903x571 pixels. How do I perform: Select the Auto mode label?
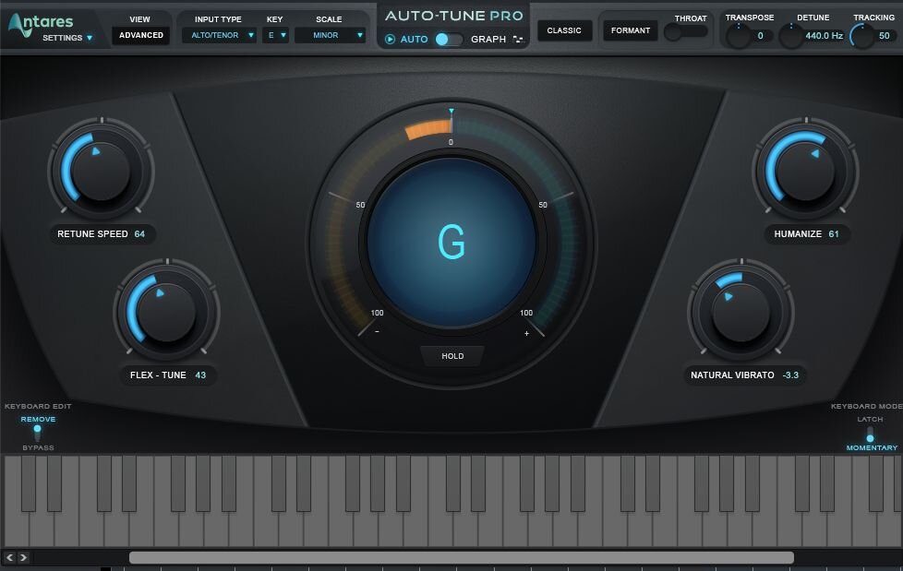(x=414, y=39)
